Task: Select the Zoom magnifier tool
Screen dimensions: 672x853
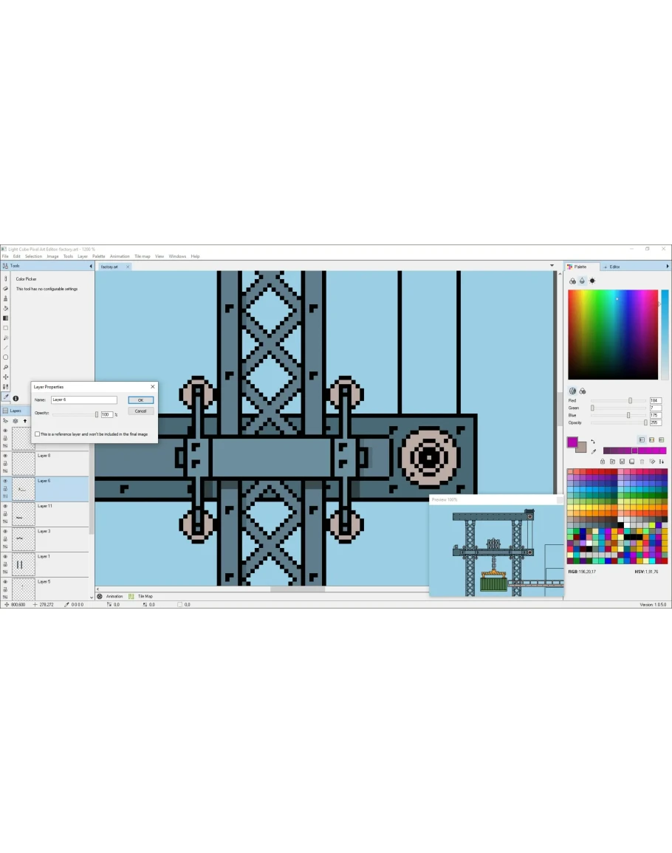Action: (x=6, y=367)
